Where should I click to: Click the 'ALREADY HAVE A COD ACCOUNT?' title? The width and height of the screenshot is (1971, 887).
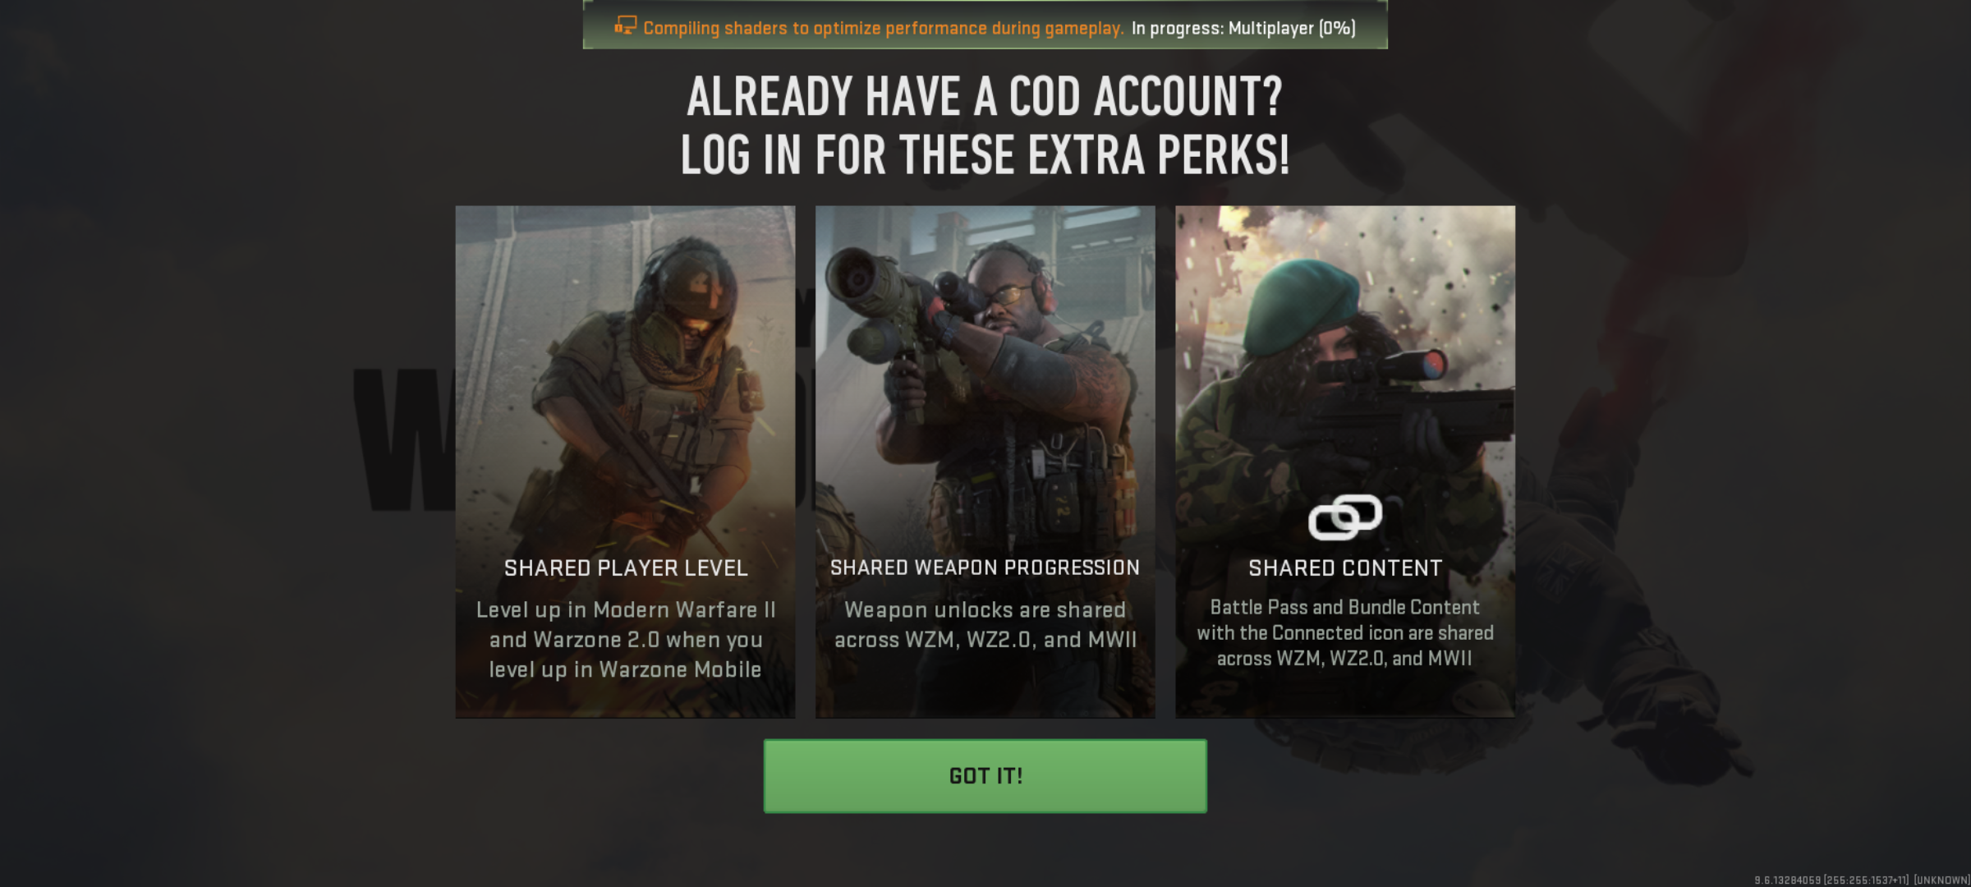point(985,97)
